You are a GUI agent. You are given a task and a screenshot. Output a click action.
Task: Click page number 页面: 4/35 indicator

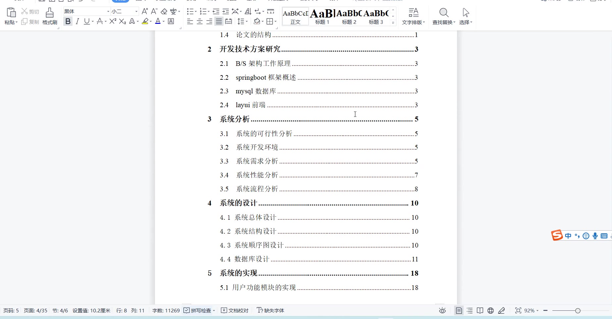click(x=35, y=310)
